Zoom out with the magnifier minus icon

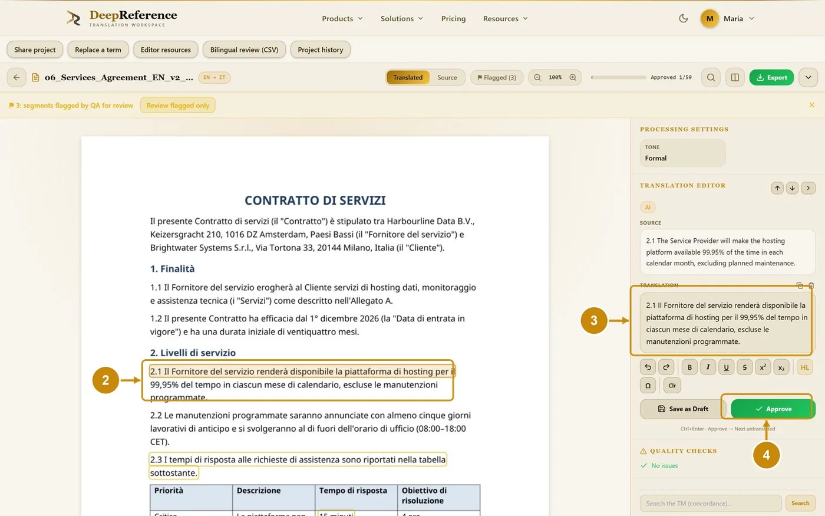(x=537, y=77)
